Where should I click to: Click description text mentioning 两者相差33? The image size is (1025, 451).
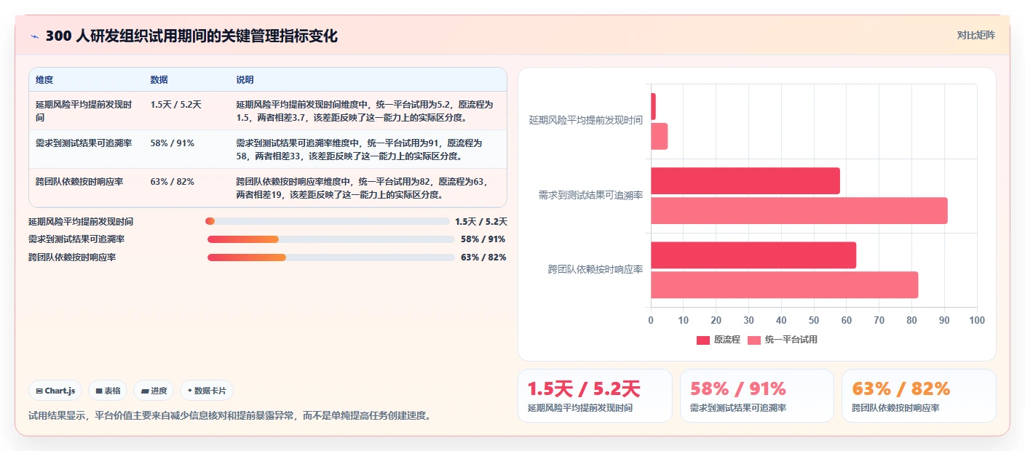(360, 149)
